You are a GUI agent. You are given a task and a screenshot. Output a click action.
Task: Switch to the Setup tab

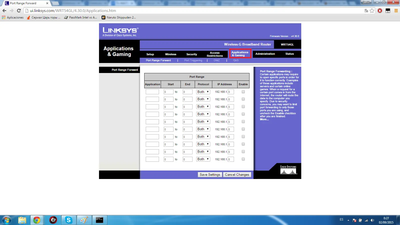[150, 54]
